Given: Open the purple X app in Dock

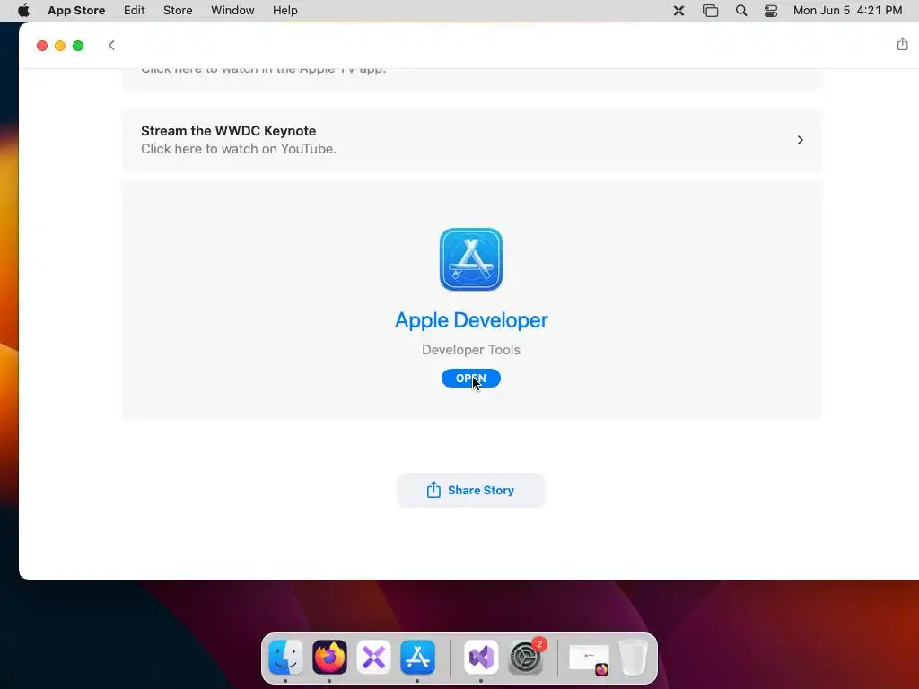Looking at the screenshot, I should (373, 657).
